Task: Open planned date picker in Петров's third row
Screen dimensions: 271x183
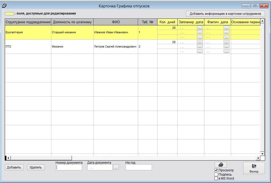Action: click(200, 51)
